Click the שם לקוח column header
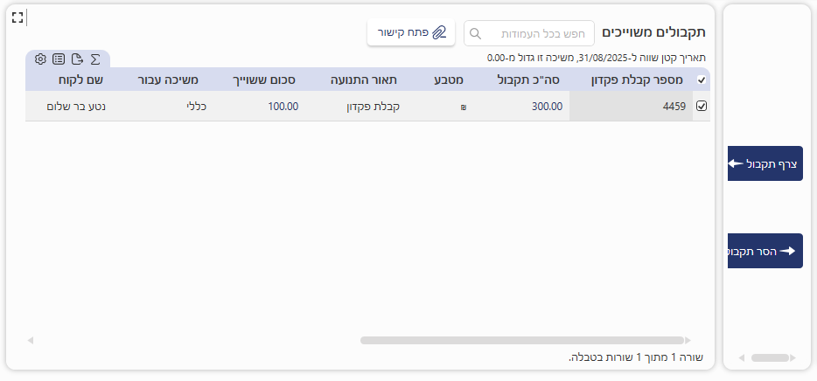 pos(81,80)
